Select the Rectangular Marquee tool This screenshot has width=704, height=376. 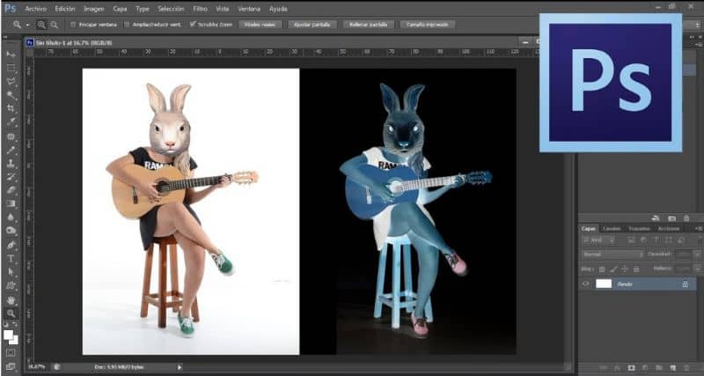click(x=11, y=68)
